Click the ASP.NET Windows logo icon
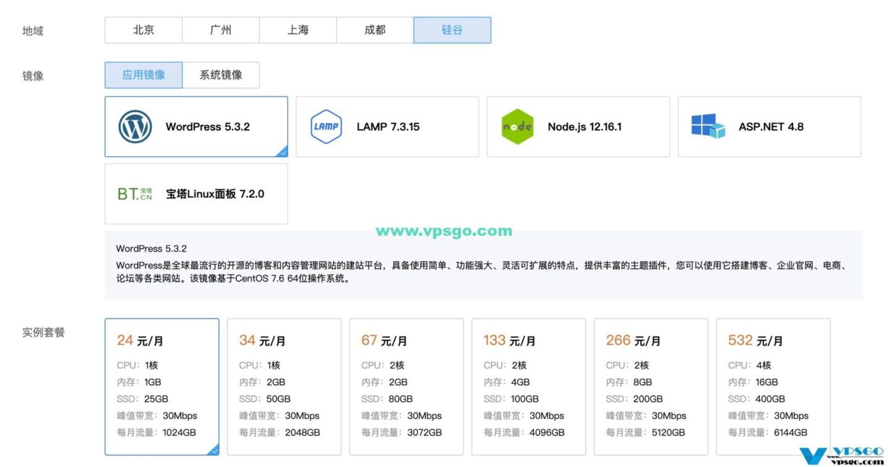The width and height of the screenshot is (888, 467). (708, 126)
